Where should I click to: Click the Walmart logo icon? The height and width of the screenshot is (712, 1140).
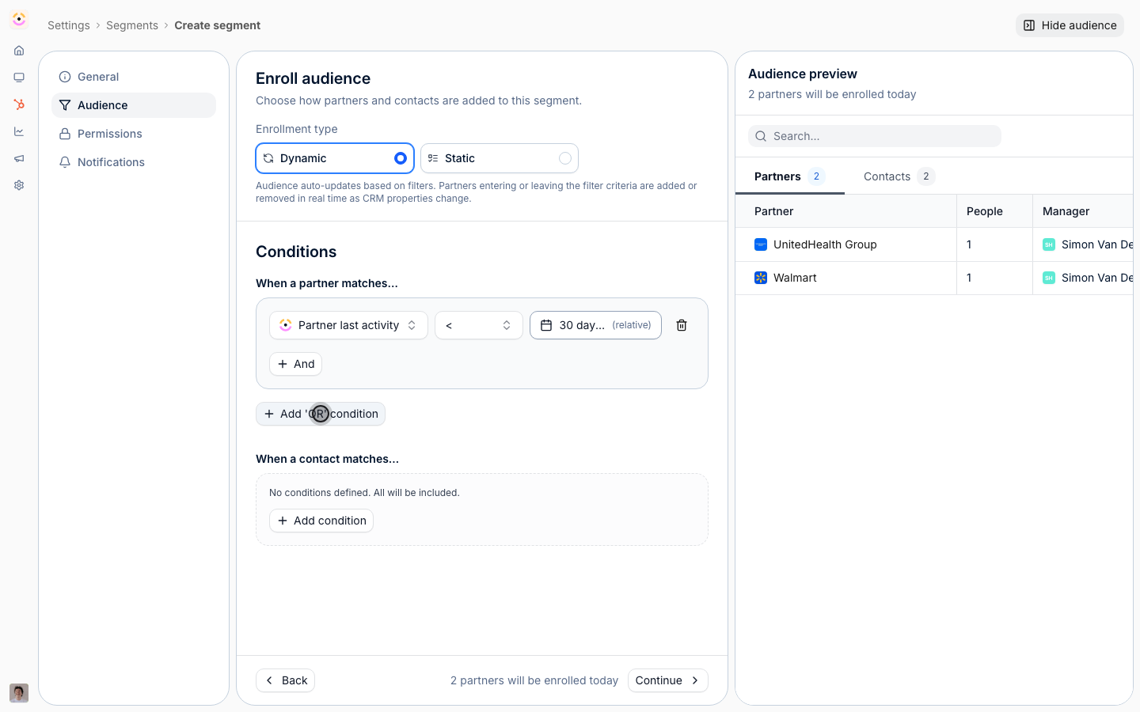point(761,278)
